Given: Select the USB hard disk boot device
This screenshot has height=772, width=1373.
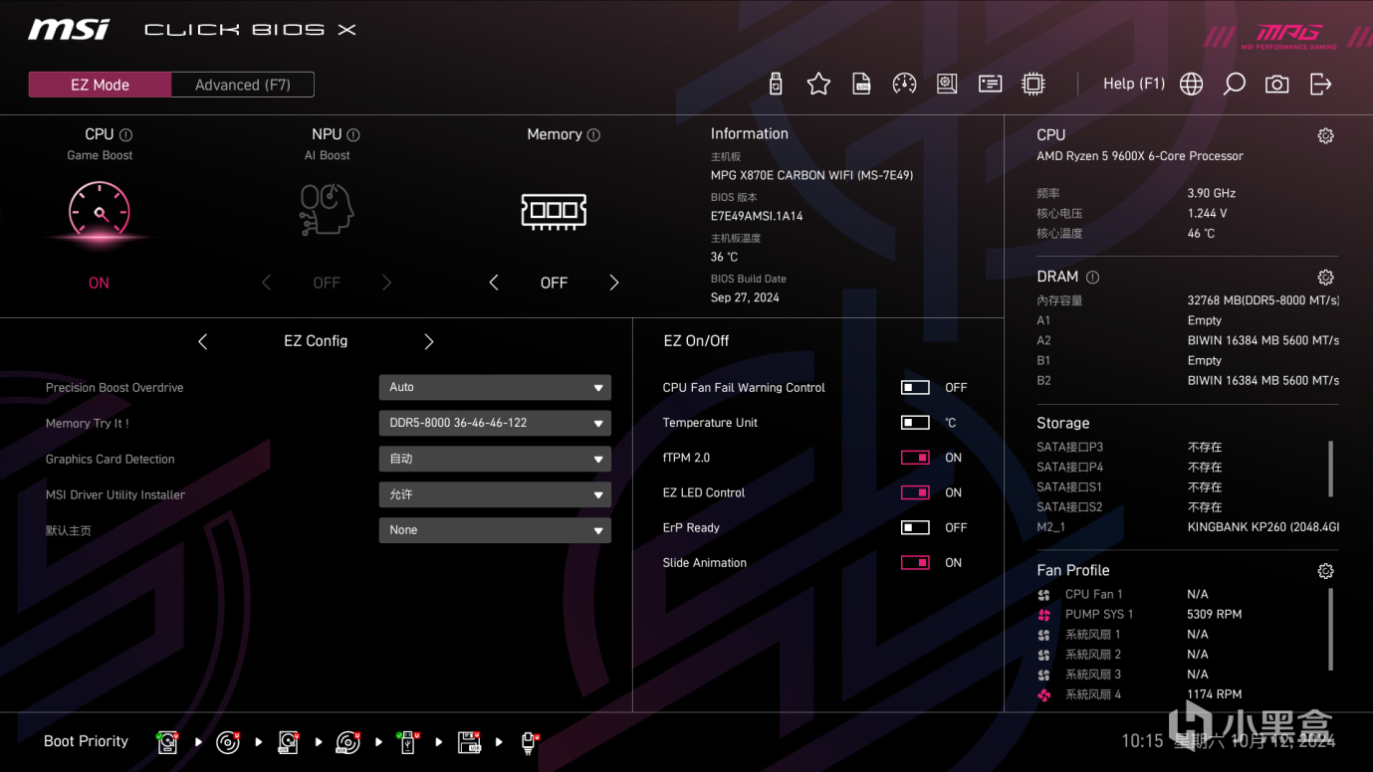Looking at the screenshot, I should point(288,742).
